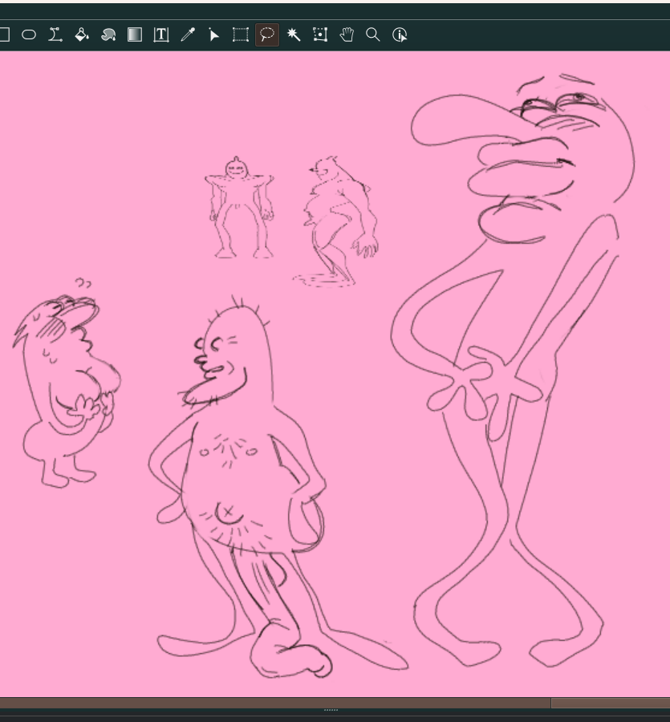
Task: Activate the Transform tool
Action: pos(320,34)
